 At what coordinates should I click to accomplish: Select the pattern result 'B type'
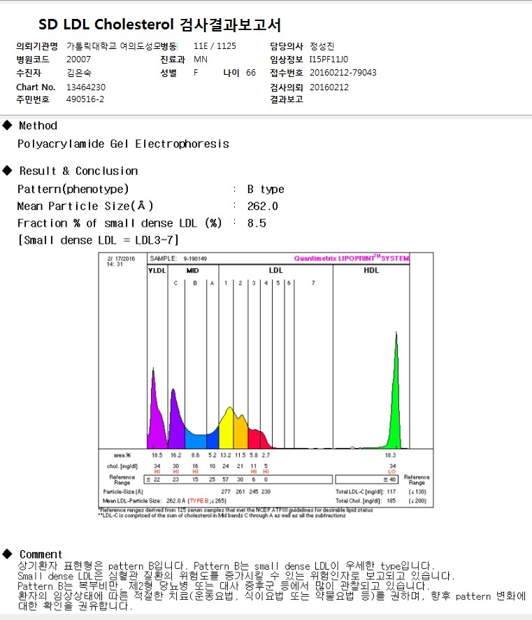point(266,190)
